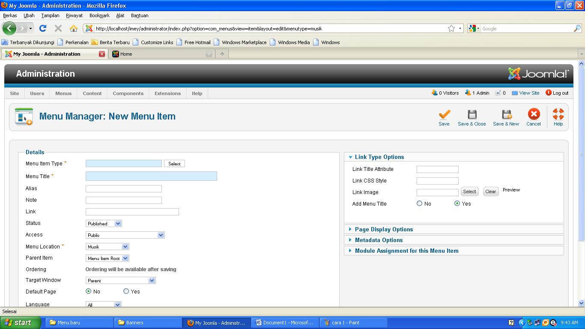The width and height of the screenshot is (585, 329).
Task: Click Select next to Menu Item Type
Action: [x=174, y=164]
